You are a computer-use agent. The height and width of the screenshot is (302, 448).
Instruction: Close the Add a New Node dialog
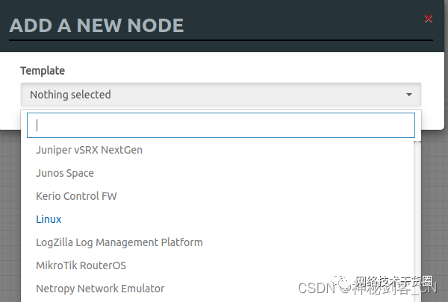click(x=429, y=19)
